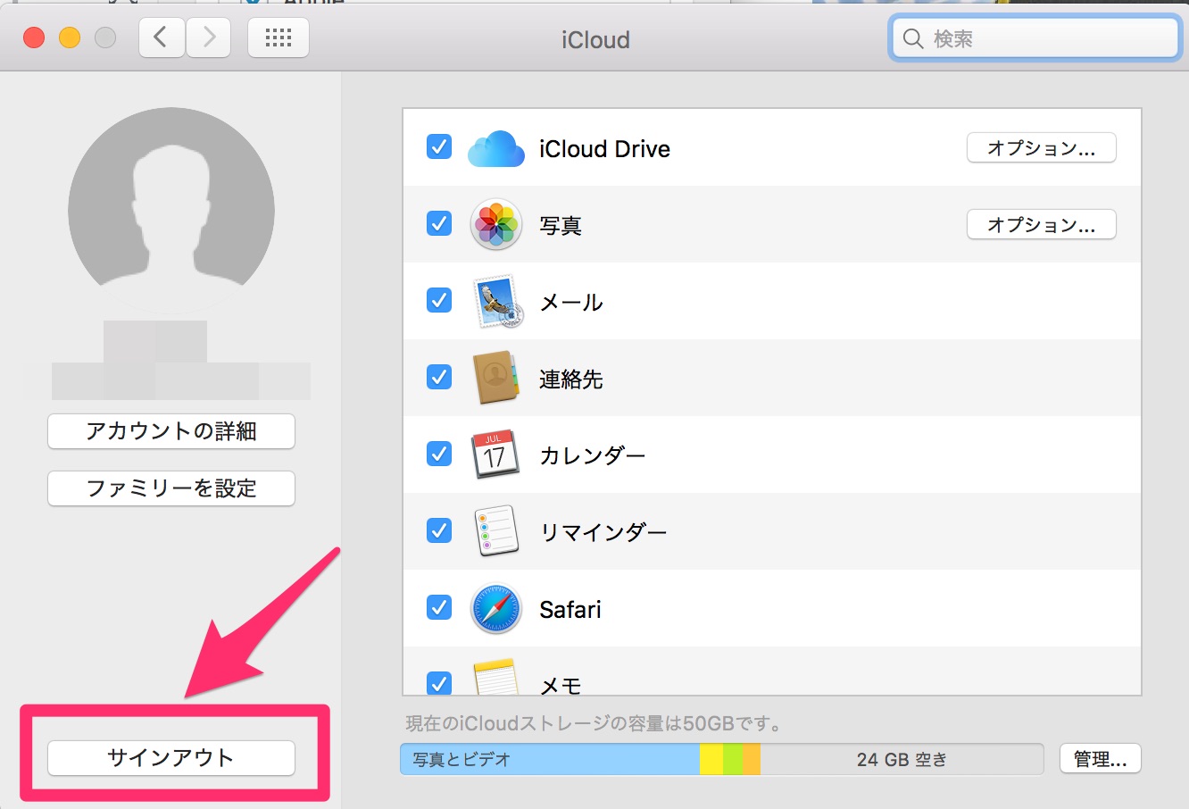
Task: Click the magnifying glass search icon
Action: point(913,38)
